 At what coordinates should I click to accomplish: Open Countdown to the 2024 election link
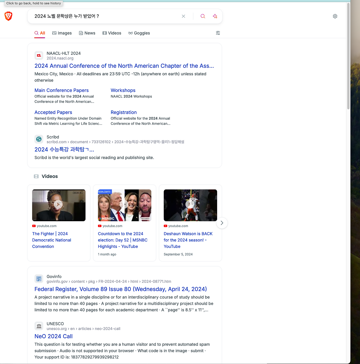tap(123, 240)
